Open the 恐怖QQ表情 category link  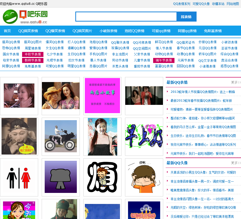point(11,48)
